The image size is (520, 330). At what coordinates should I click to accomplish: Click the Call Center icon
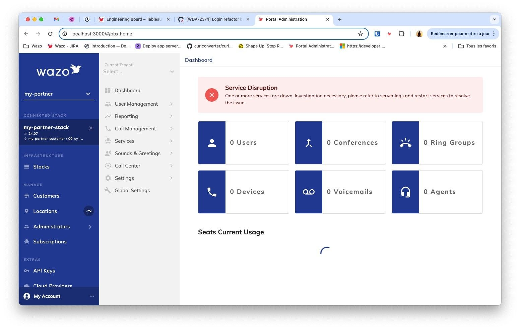pyautogui.click(x=108, y=166)
